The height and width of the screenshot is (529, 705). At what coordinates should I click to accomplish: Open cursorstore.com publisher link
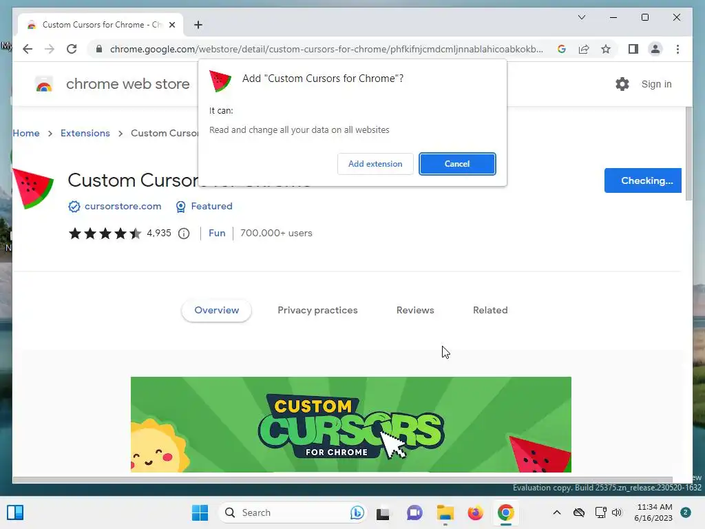pos(123,206)
